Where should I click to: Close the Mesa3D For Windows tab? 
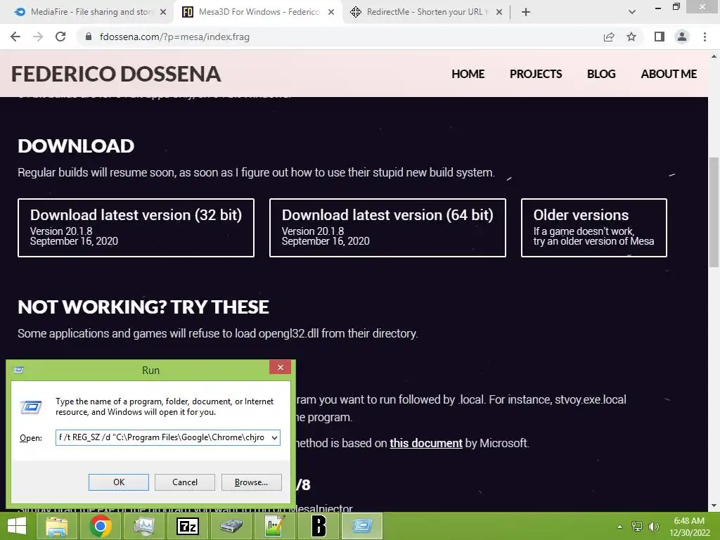click(331, 13)
